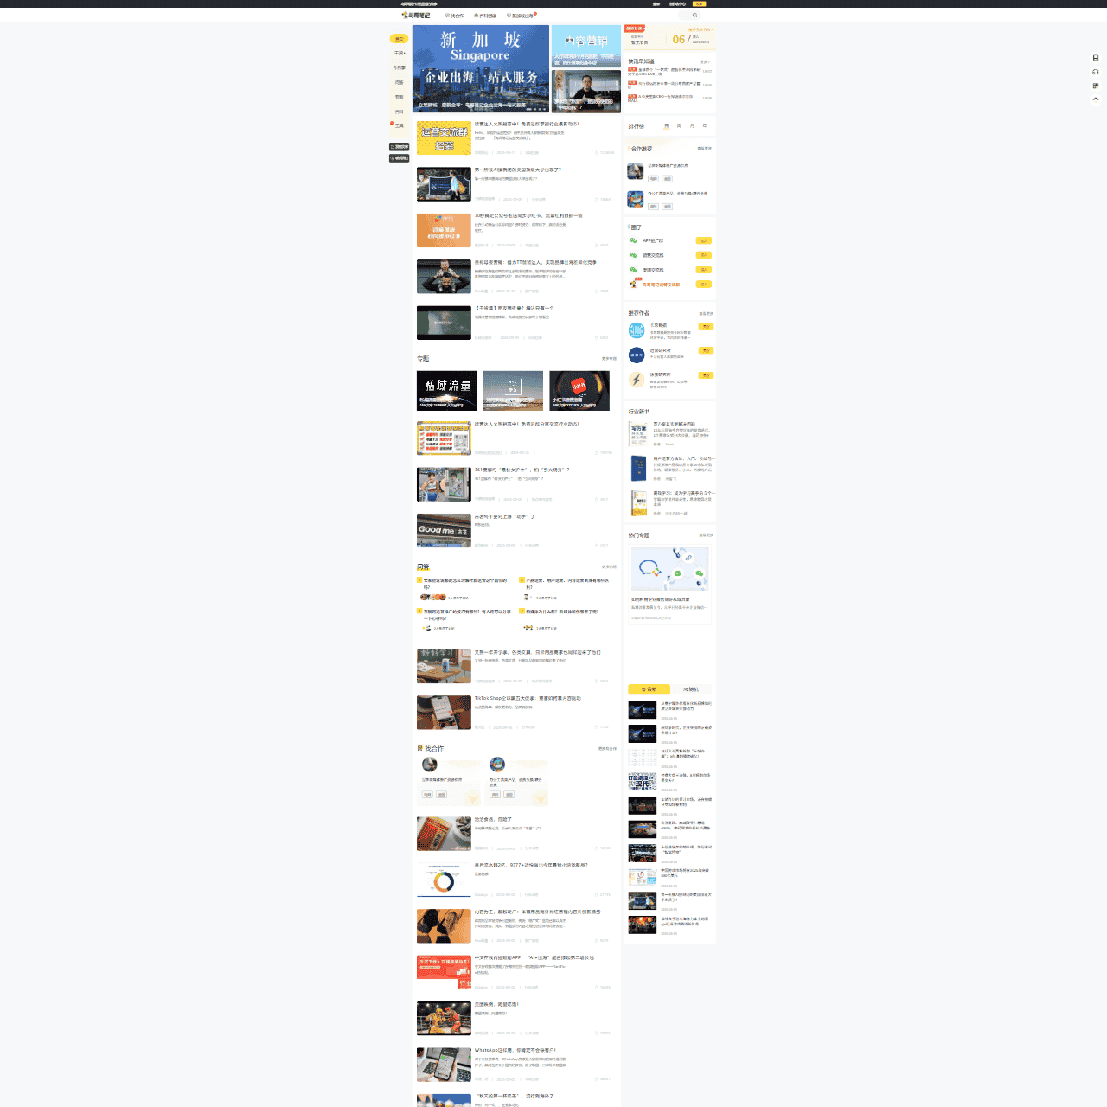This screenshot has width=1107, height=1107.
Task: Expand more 快讯早知道 news items
Action: pos(705,61)
